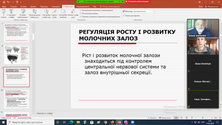
Task: Click 'Общий доступ' share button
Action: (212, 7)
